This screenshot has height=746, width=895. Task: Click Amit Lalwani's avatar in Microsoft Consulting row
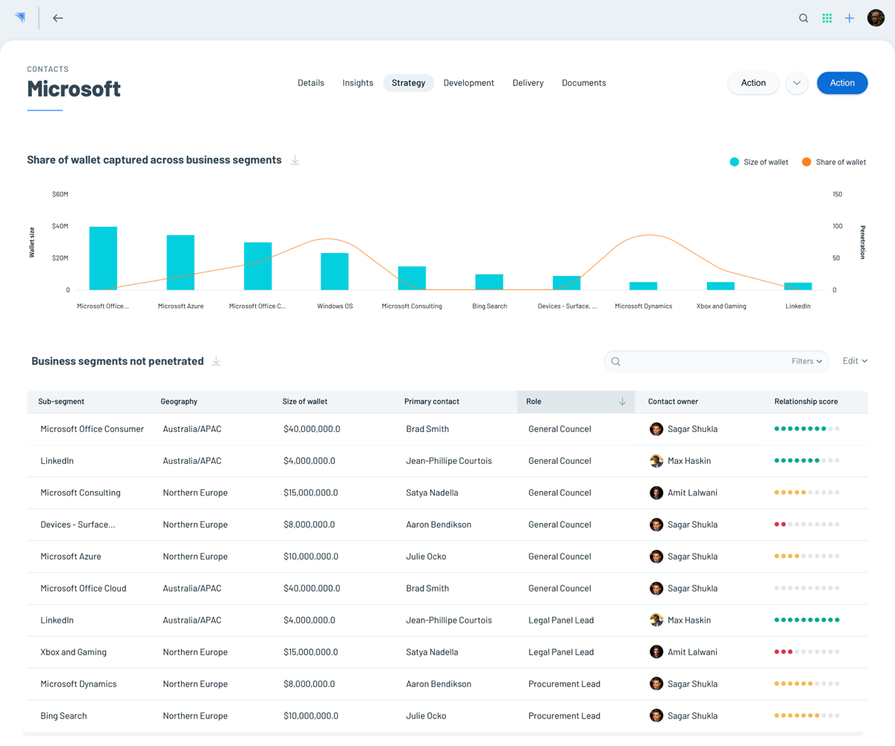click(x=656, y=493)
